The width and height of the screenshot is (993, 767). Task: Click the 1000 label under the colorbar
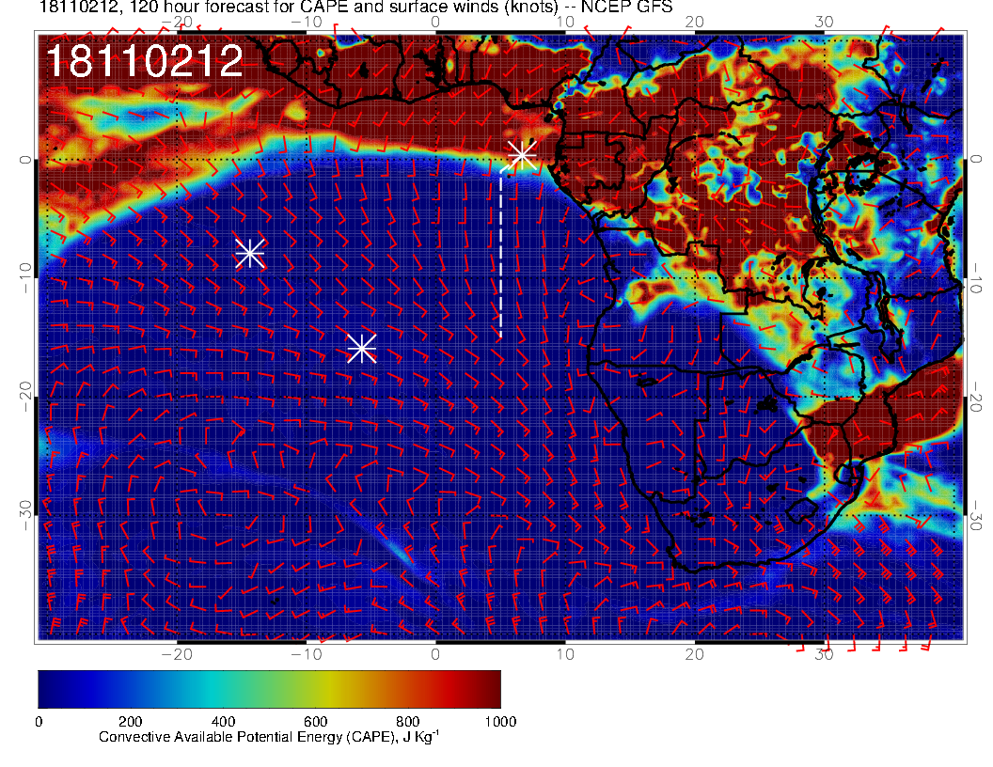click(499, 721)
